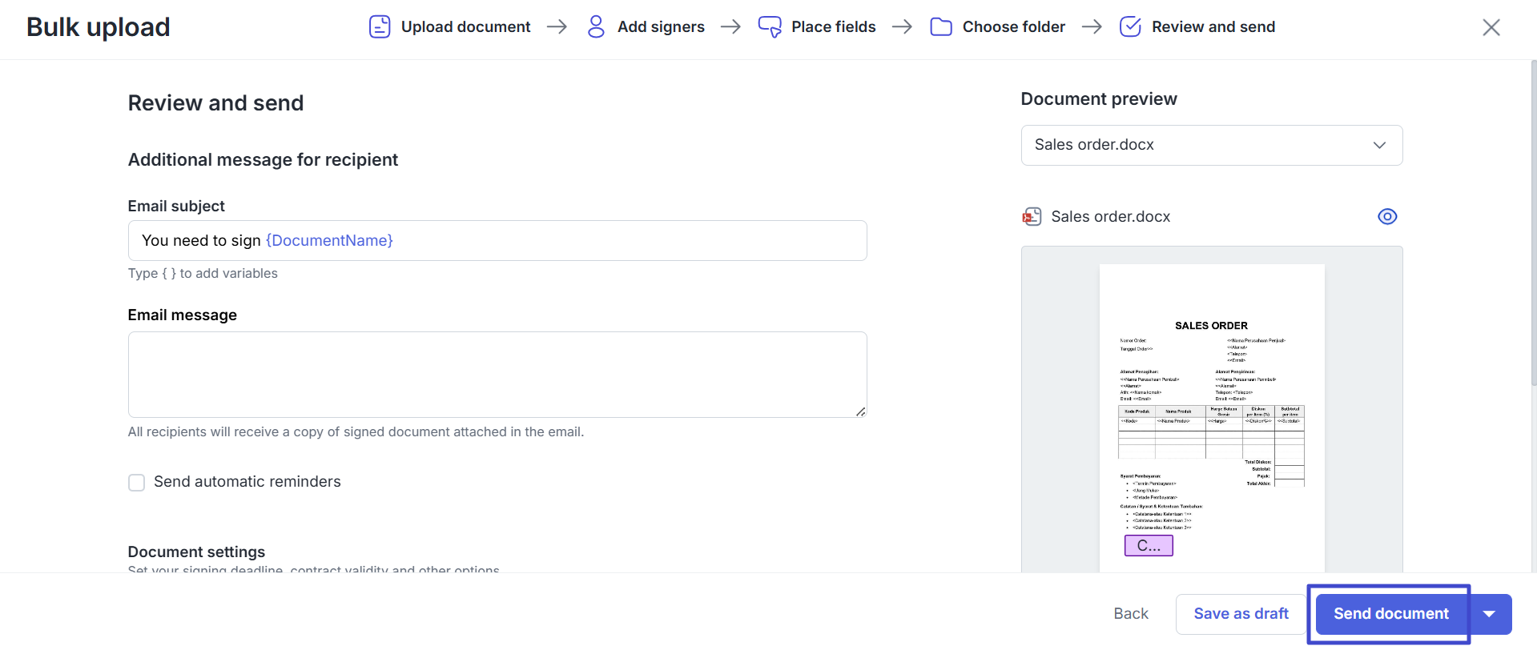The height and width of the screenshot is (650, 1537).
Task: Jump to the Choose folder step
Action: point(1013,26)
